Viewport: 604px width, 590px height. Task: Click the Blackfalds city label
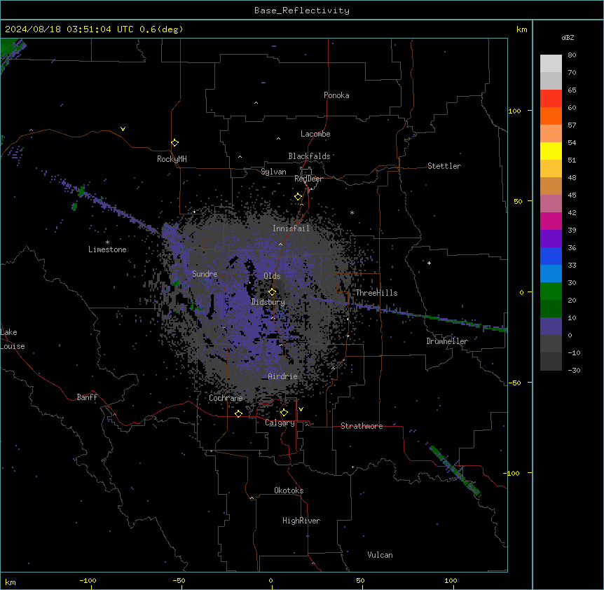click(x=309, y=156)
